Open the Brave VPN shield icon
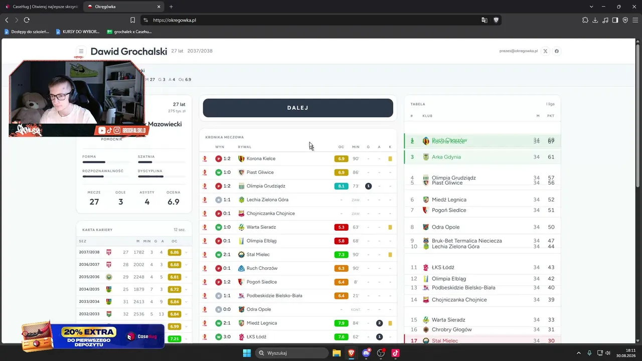This screenshot has width=642, height=361. click(x=625, y=20)
